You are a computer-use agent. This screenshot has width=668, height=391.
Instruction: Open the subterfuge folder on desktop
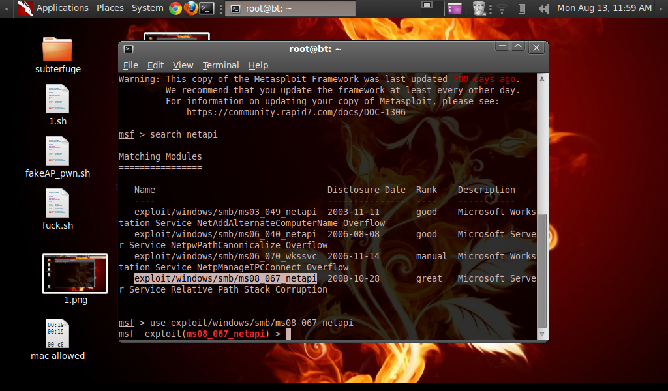pyautogui.click(x=57, y=50)
